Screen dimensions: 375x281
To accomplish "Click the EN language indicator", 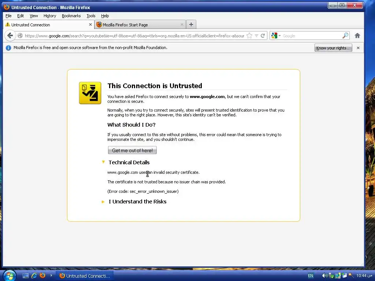I will (311, 276).
